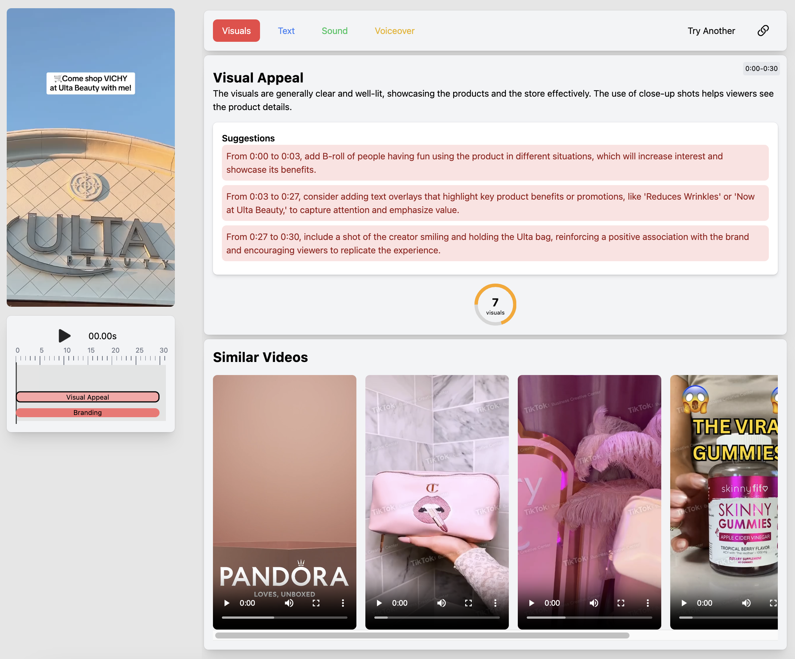This screenshot has height=659, width=795.
Task: Copy the share link icon
Action: click(763, 31)
